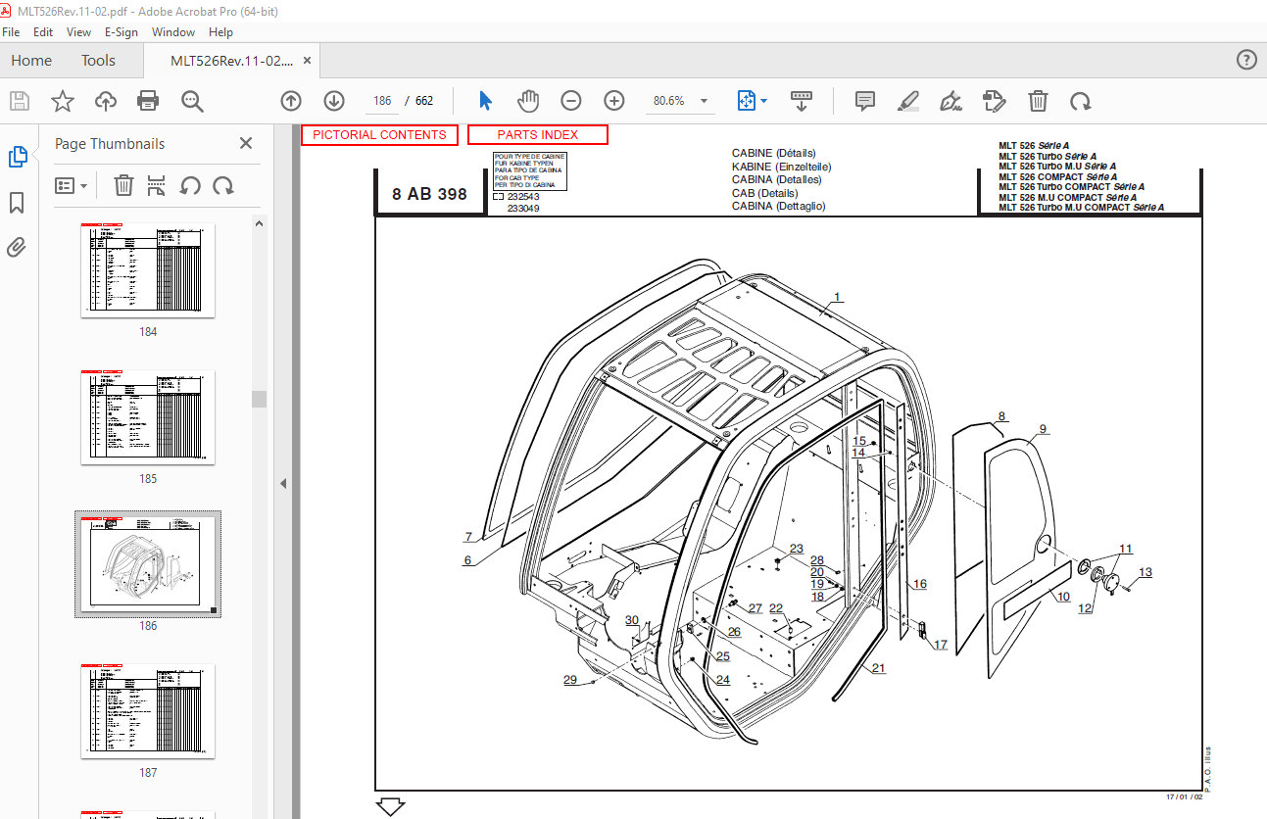The width and height of the screenshot is (1267, 819).
Task: Activate the Hand pan tool
Action: [x=528, y=101]
